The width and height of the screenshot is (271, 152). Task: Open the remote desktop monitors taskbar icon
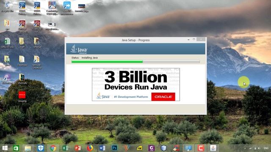pyautogui.click(x=188, y=148)
